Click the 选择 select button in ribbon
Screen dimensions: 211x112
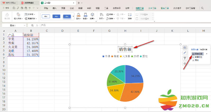130,16
